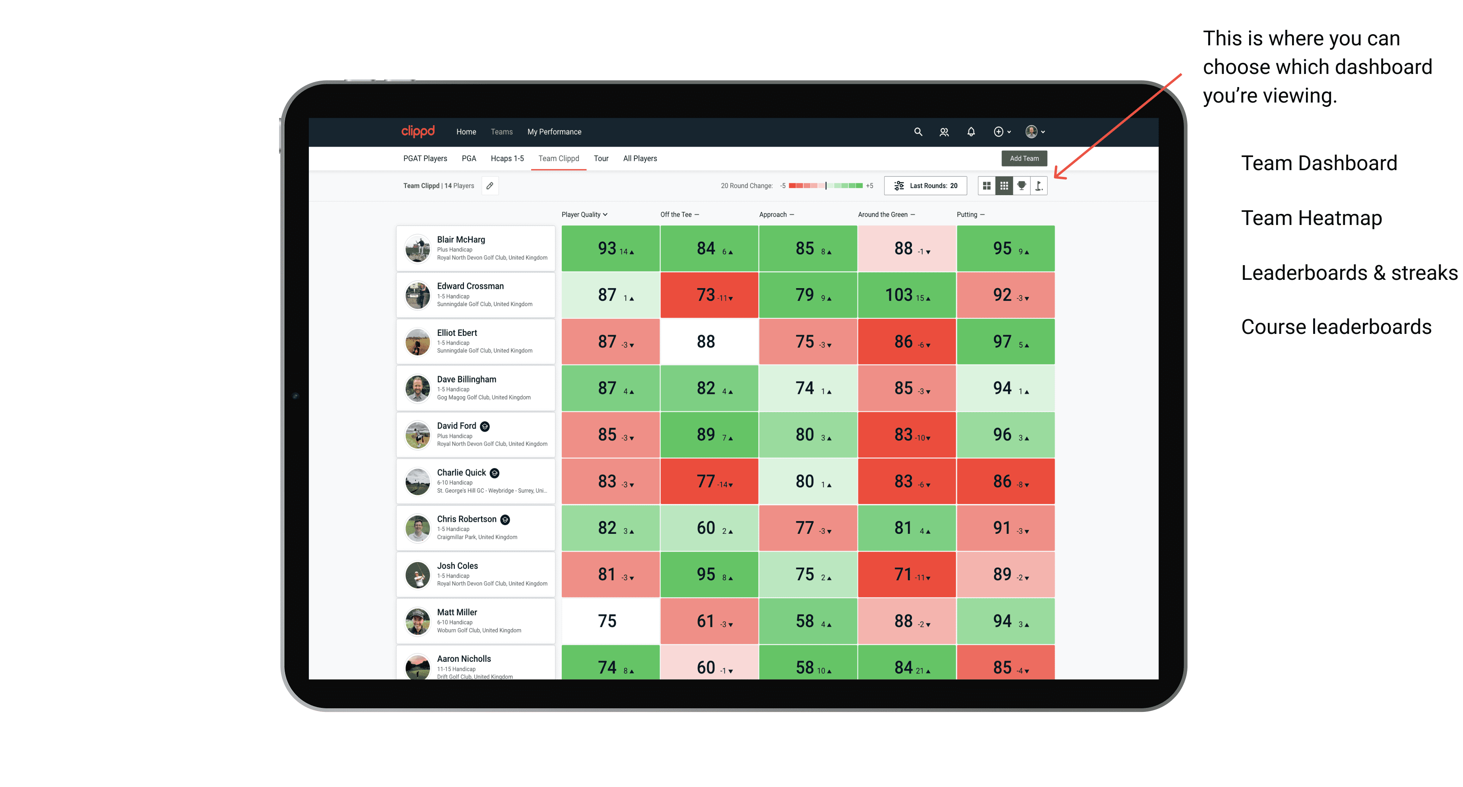Viewport: 1463px width, 787px height.
Task: Click the Add Team button
Action: 1025,157
